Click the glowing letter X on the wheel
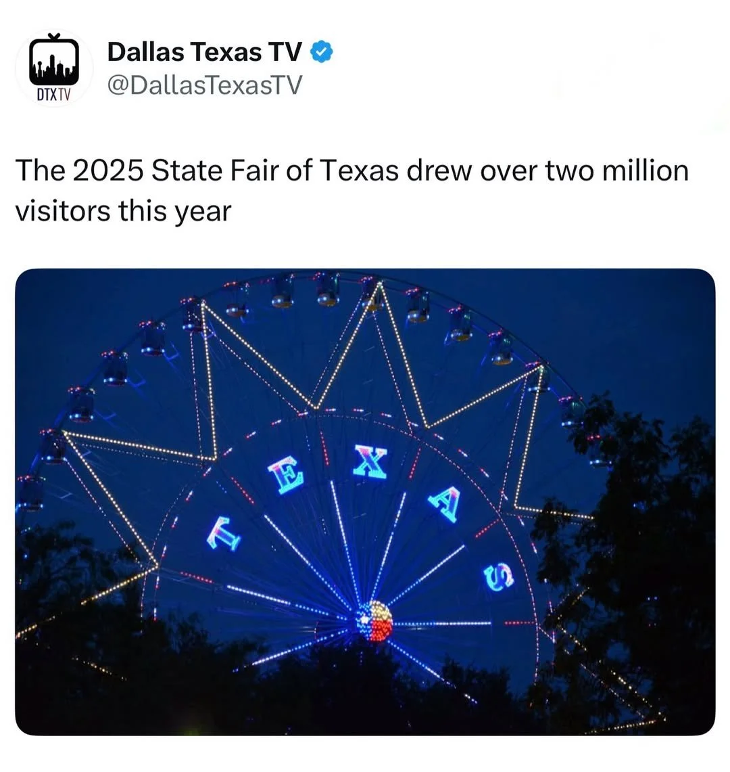 coord(370,461)
